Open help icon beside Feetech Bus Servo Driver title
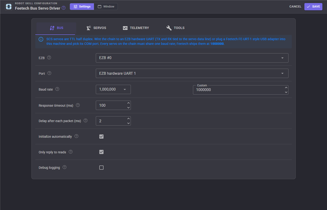Screen dimensions: 327x210 64,8
